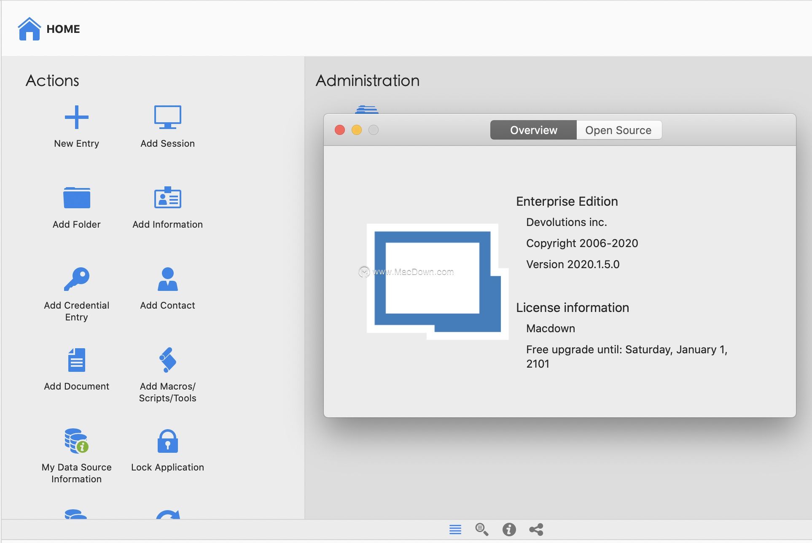812x543 pixels.
Task: Choose the Add Contact person icon
Action: [167, 279]
